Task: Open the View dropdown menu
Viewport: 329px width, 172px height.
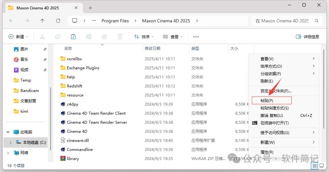Action: (173, 37)
